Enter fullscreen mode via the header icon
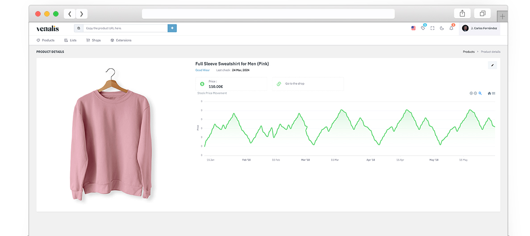 click(432, 28)
